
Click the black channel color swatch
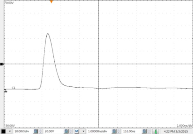coord(3,131)
